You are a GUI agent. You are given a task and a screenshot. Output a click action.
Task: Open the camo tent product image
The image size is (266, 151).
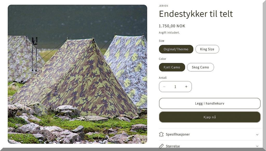(77, 74)
